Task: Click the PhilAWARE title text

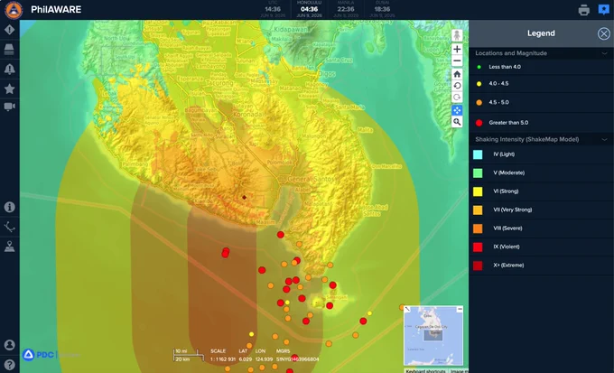Action: pos(56,9)
